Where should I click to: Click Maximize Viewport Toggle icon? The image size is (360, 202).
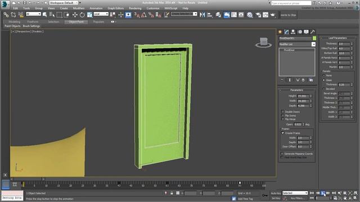tap(355, 198)
